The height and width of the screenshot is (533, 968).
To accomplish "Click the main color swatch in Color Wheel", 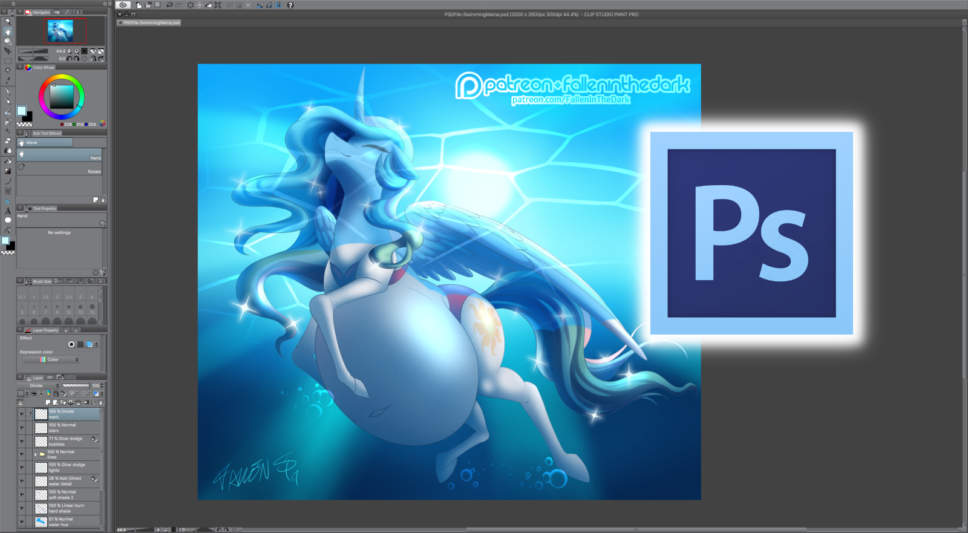I will [22, 111].
